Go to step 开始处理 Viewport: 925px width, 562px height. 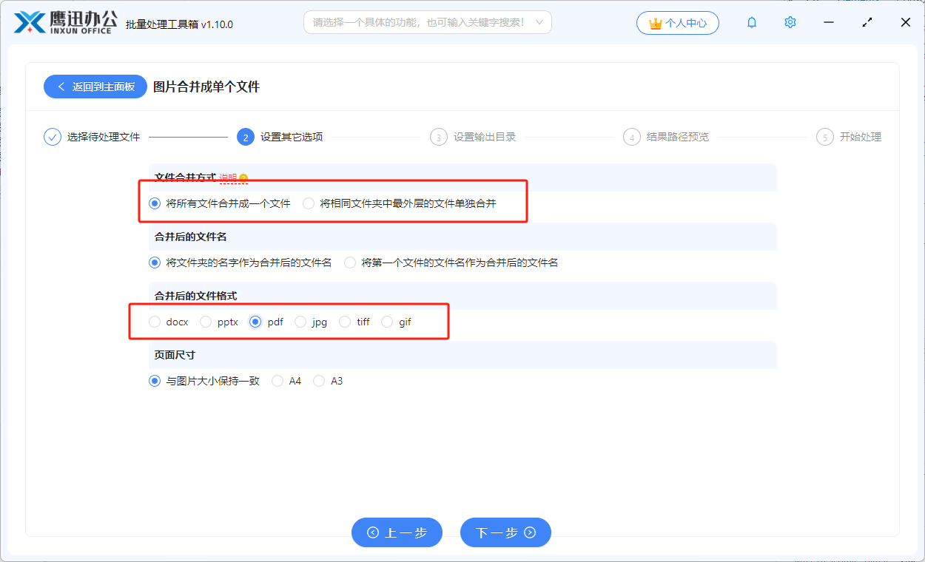861,137
